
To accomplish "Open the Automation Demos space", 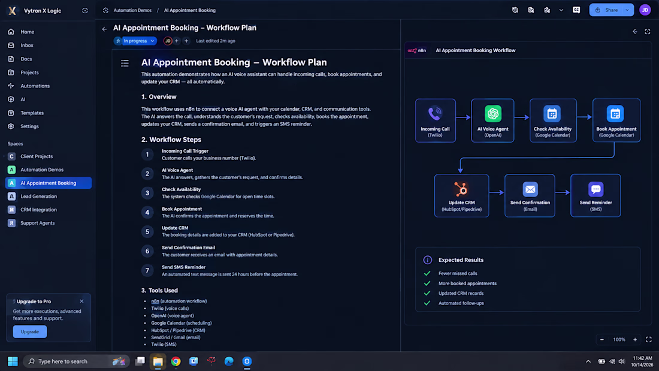I will pyautogui.click(x=42, y=170).
